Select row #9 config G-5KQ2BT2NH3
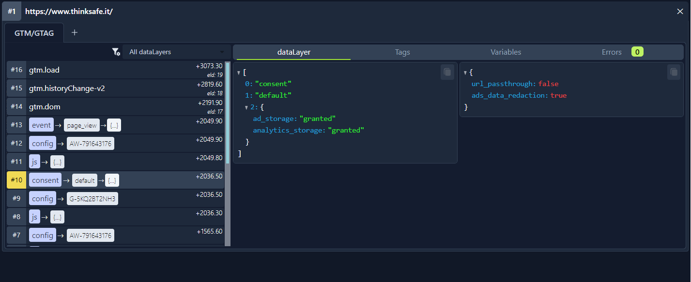 tap(116, 198)
